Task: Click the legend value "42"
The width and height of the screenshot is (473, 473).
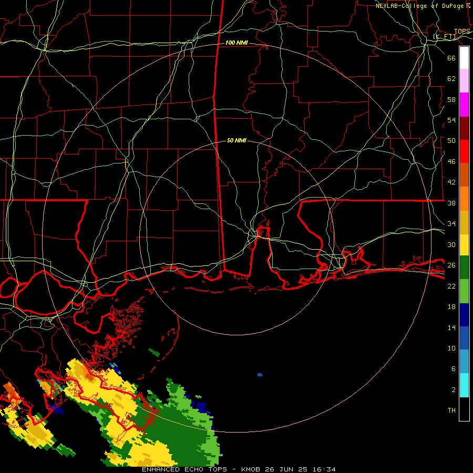Action: click(451, 182)
